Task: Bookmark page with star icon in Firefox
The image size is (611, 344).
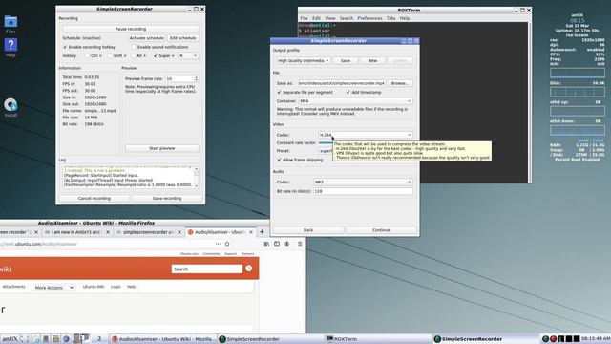Action: (x=227, y=244)
